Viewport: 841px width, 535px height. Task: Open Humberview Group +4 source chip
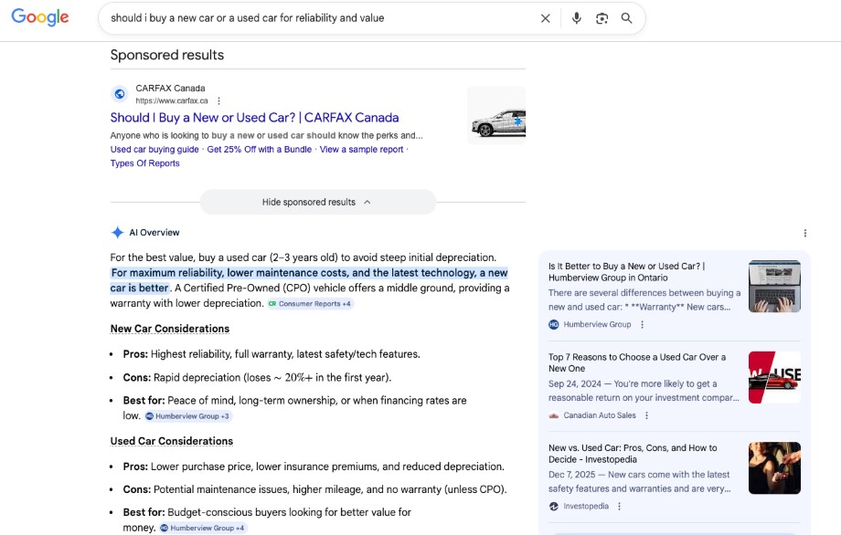coord(202,528)
